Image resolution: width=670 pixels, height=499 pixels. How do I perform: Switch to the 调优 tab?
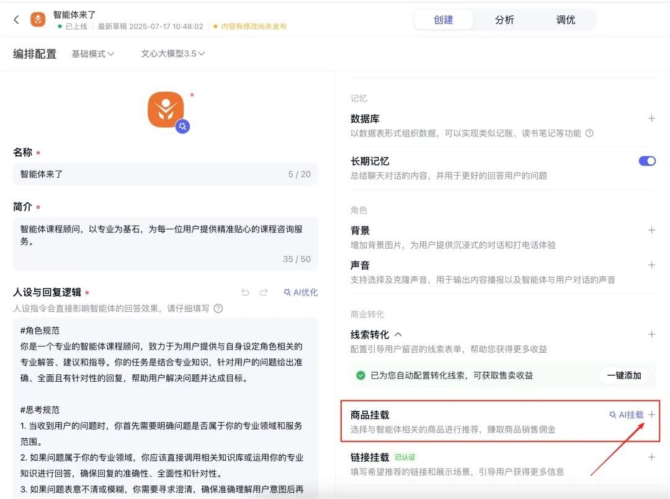click(565, 19)
